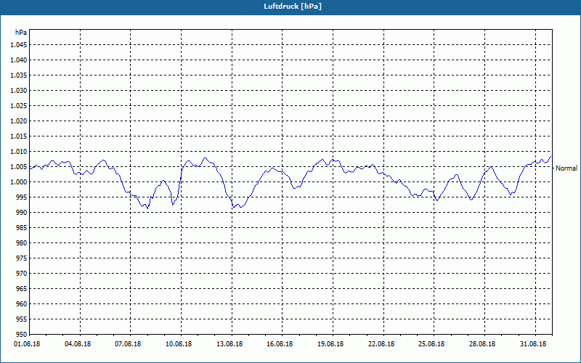The image size is (581, 363).
Task: Click the 1.025 pressure axis label
Action: [18, 105]
